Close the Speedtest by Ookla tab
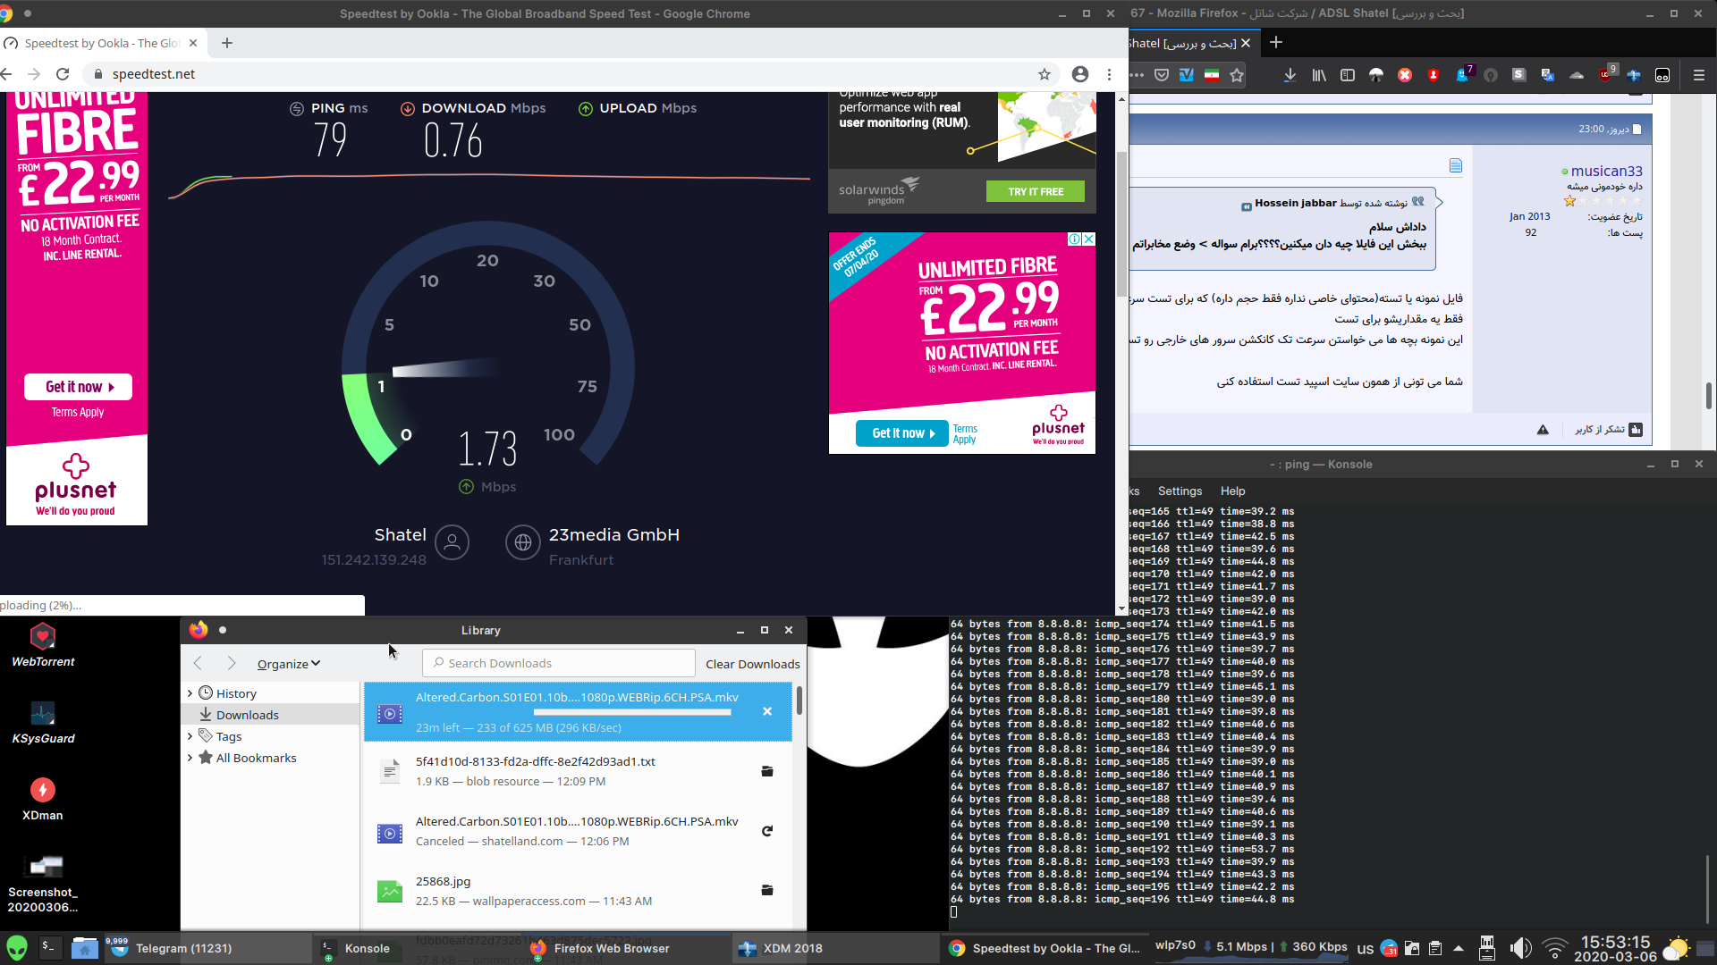The image size is (1717, 965). click(x=192, y=43)
